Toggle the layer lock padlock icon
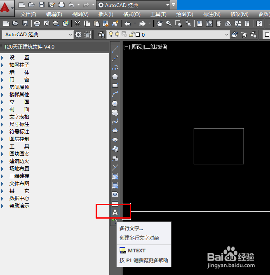The image size is (270, 275). click(131, 35)
